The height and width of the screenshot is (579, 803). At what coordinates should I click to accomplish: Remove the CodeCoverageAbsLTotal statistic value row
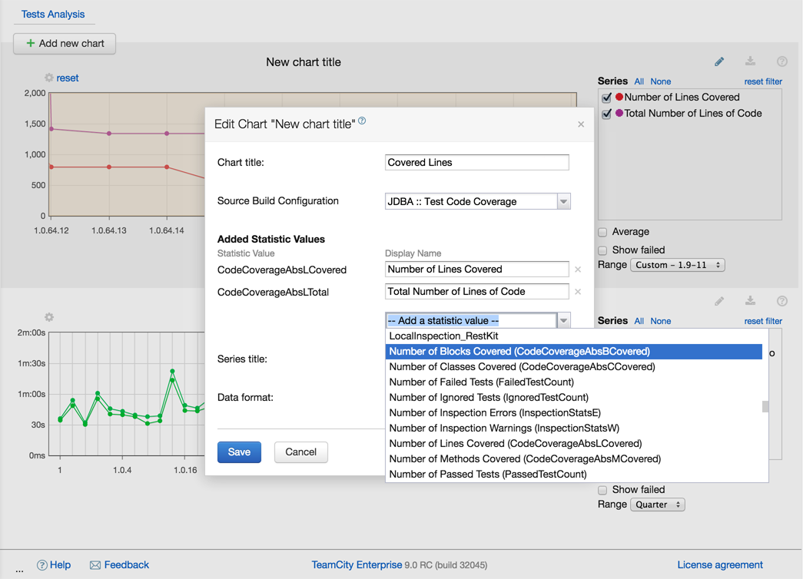pyautogui.click(x=578, y=292)
